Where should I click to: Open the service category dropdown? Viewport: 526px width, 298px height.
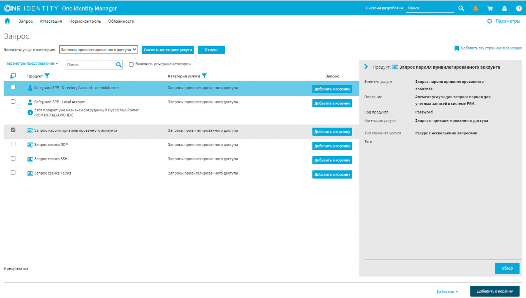click(98, 50)
